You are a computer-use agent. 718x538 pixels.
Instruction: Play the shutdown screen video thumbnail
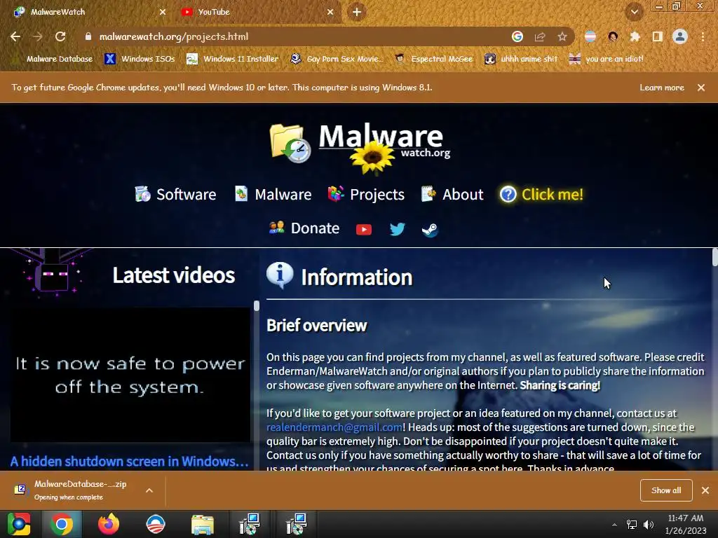click(130, 375)
